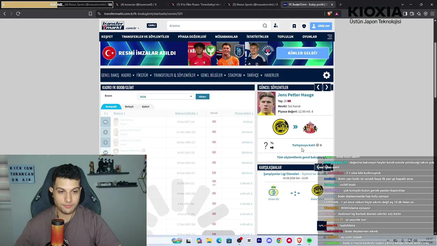
Task: Open Spotify from the taskbar
Action: 309,241
